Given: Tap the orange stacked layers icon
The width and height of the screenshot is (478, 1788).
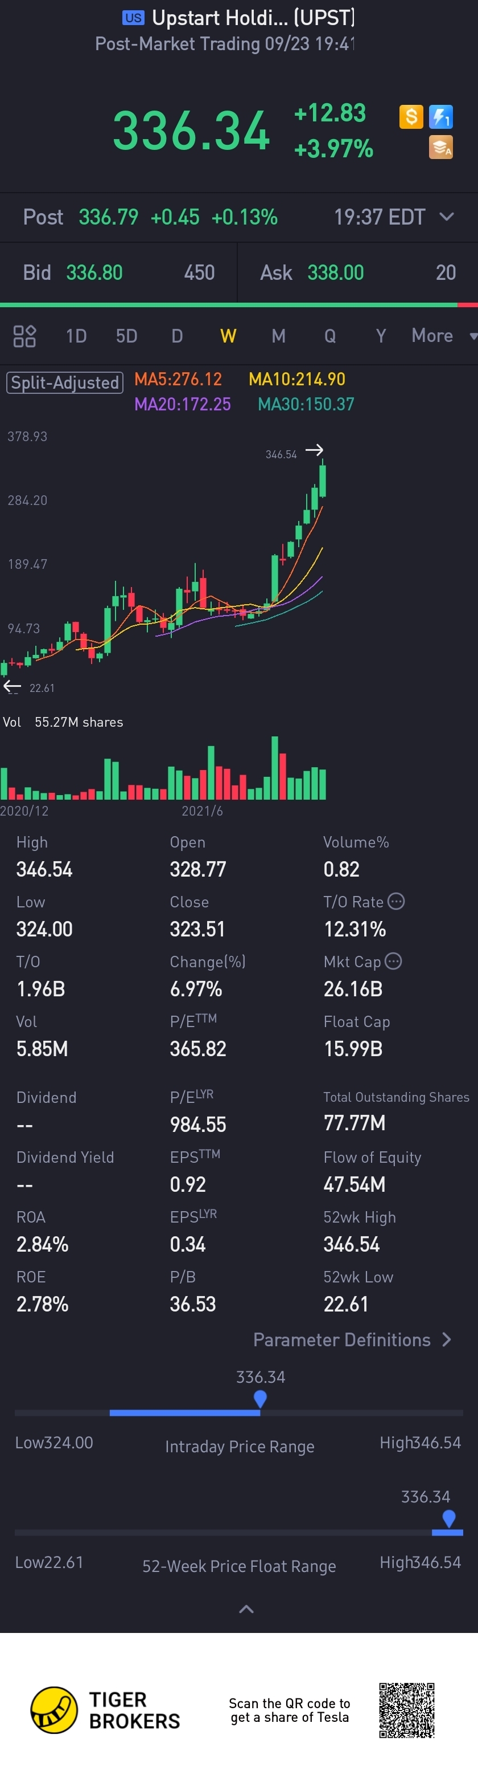Looking at the screenshot, I should pos(440,147).
